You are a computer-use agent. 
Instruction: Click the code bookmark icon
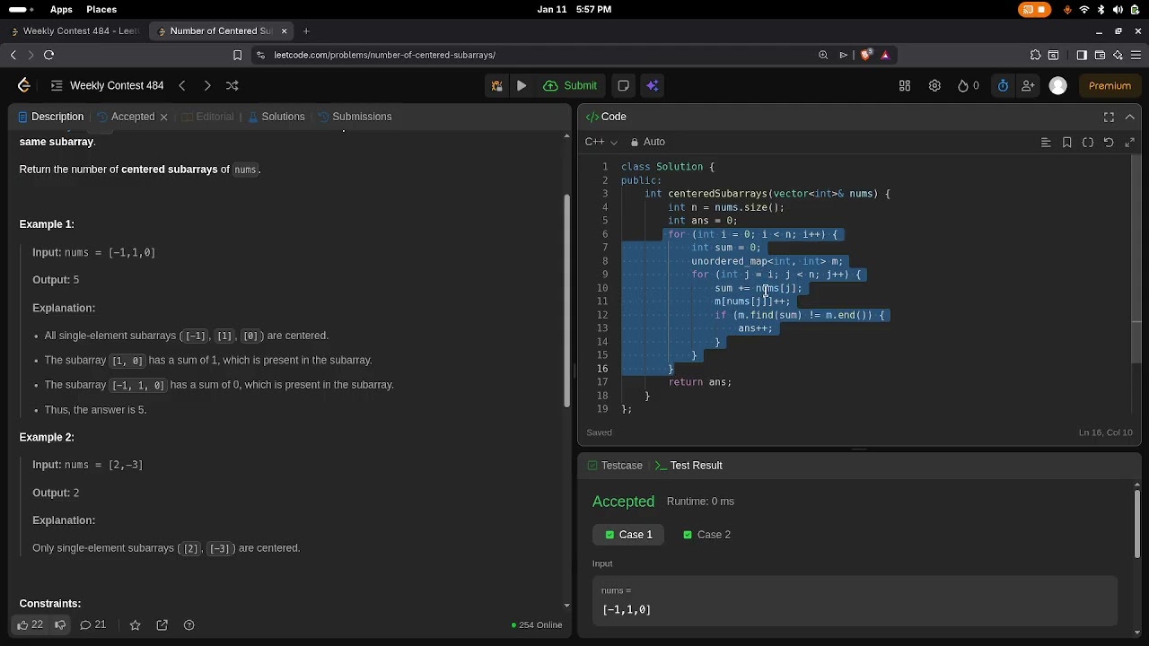pyautogui.click(x=1066, y=142)
